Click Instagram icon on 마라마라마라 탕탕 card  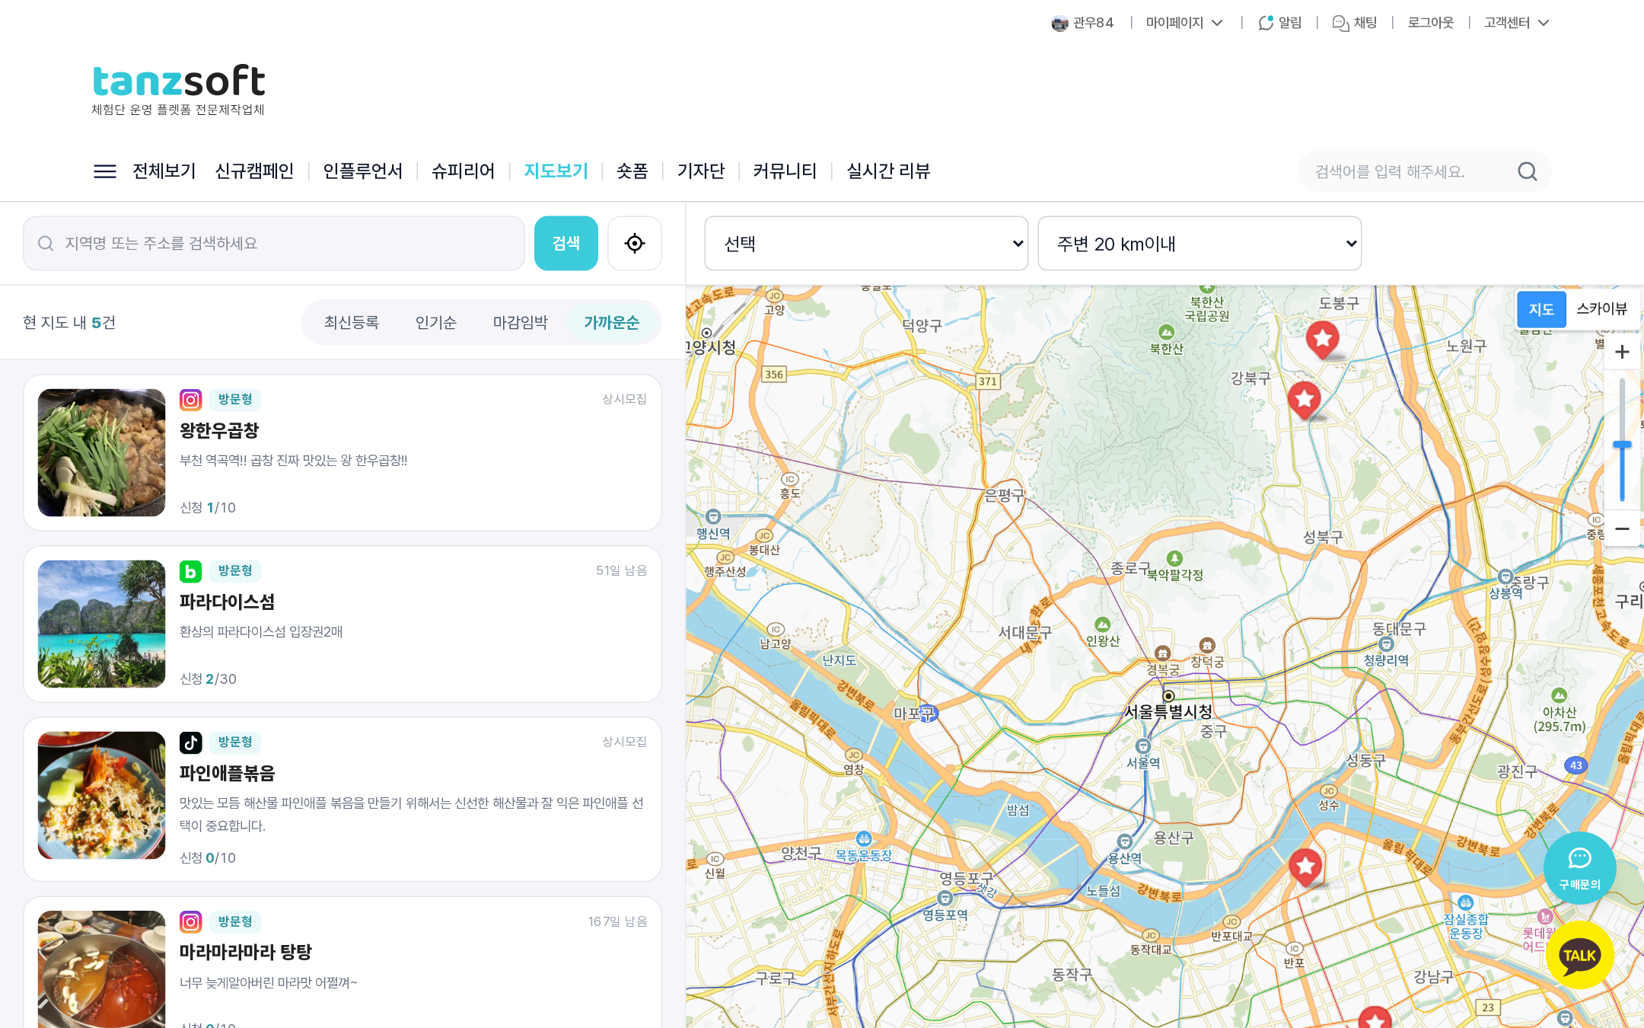pos(190,921)
